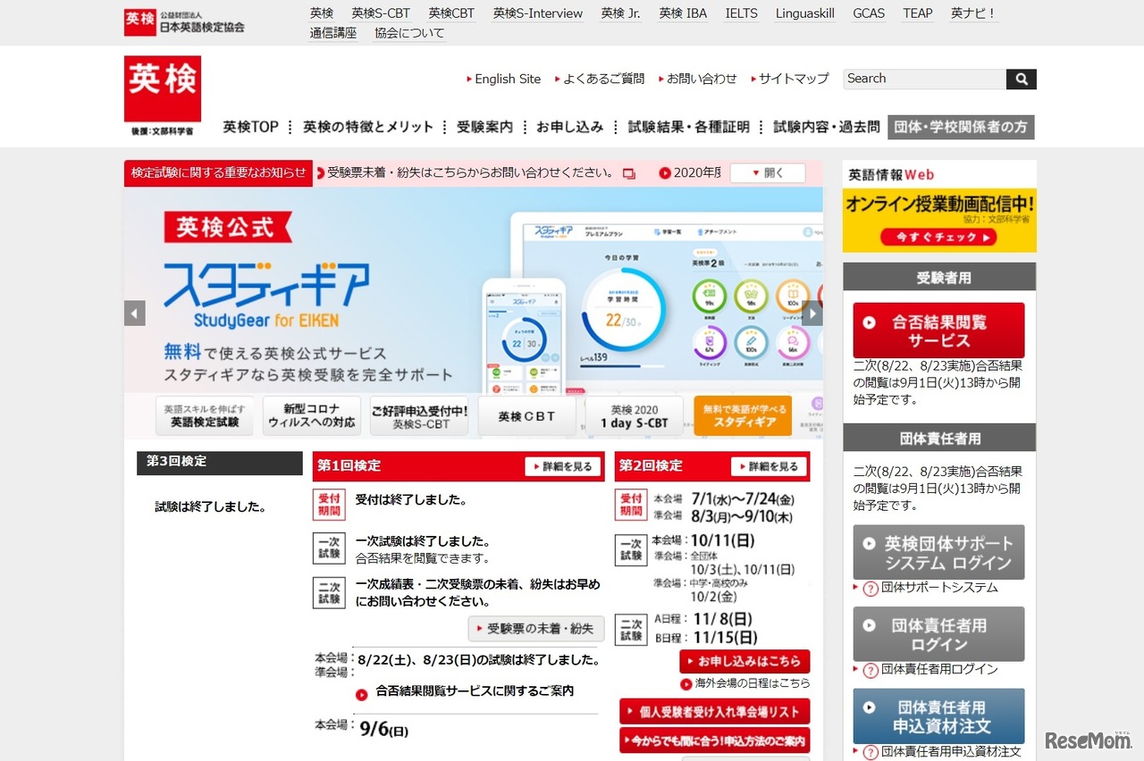Select the 団体・学校関係者の方 tab
1144x761 pixels.
[961, 127]
